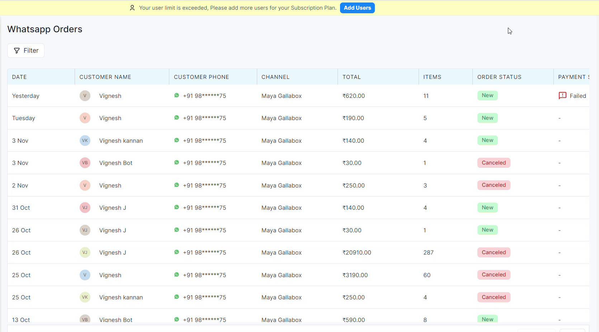Viewport: 599px width, 332px height.
Task: Click the user icon in the yellow banner
Action: [132, 8]
